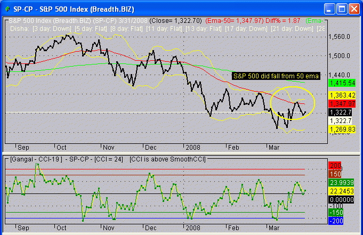
Task: Click the green 1,415.54 price tag
Action: point(342,83)
